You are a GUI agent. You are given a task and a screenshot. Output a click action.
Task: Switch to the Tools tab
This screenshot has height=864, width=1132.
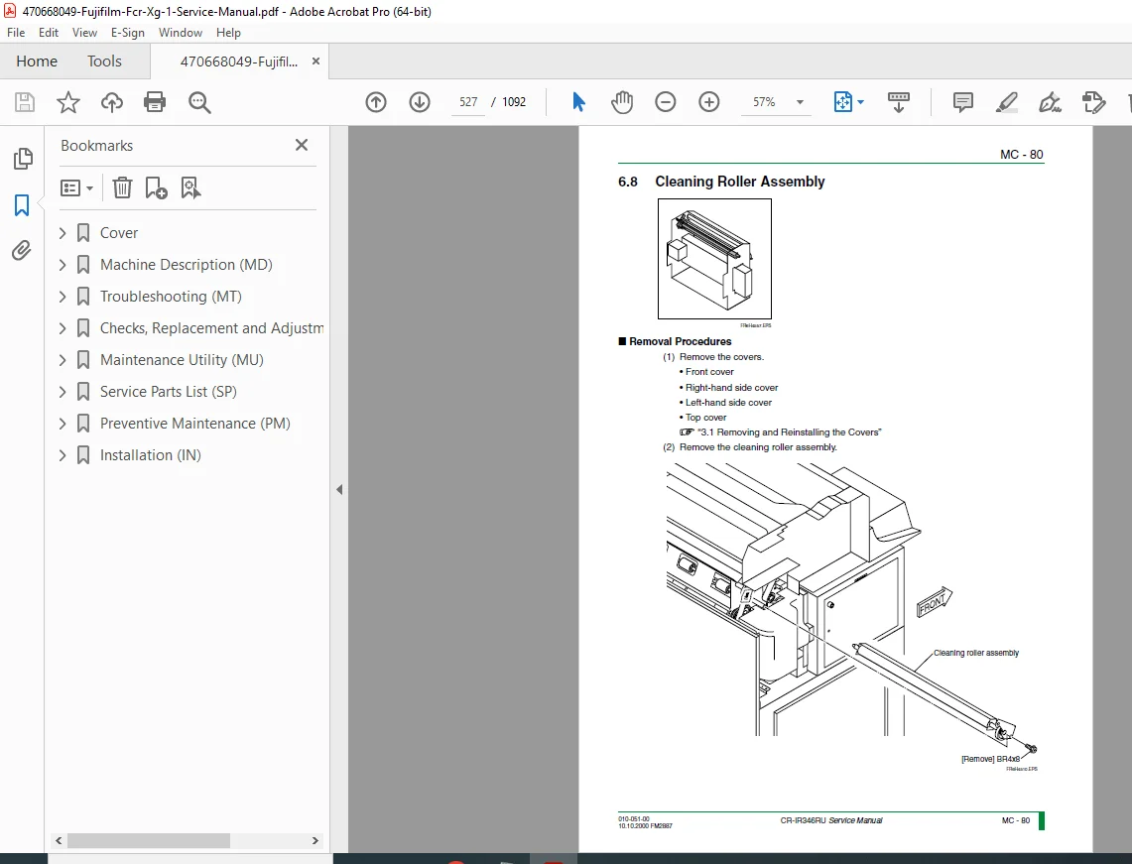click(x=105, y=62)
